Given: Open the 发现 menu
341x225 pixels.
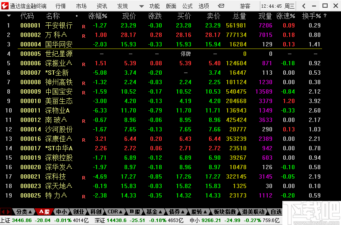Looking at the screenshot, I should pos(122,6).
